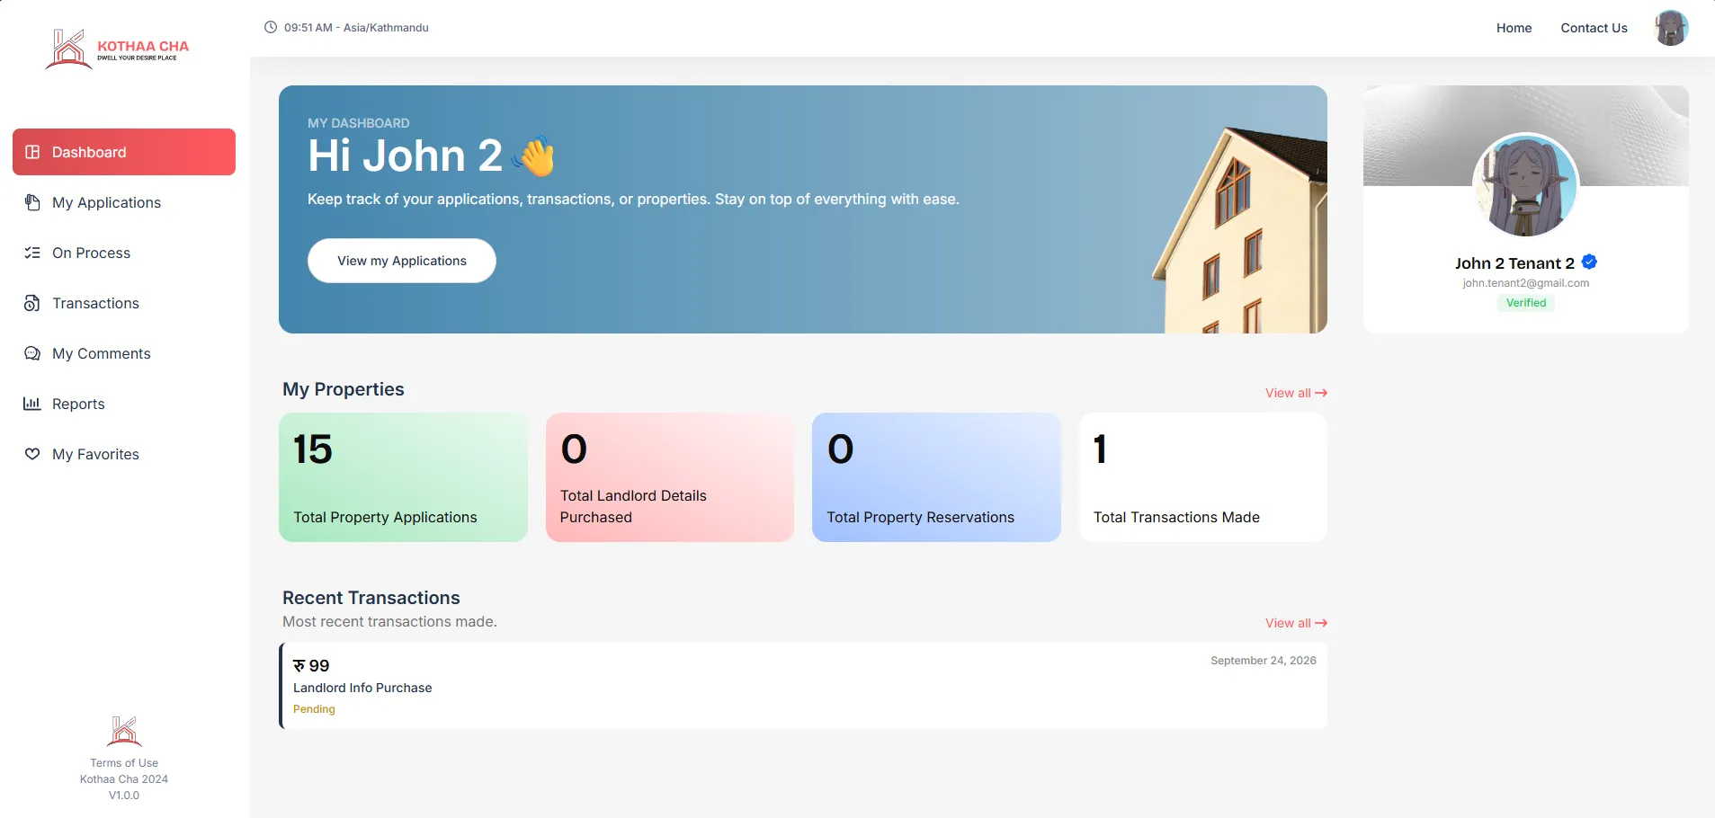The width and height of the screenshot is (1715, 818).
Task: Open My Favorites from the sidebar
Action: click(124, 454)
